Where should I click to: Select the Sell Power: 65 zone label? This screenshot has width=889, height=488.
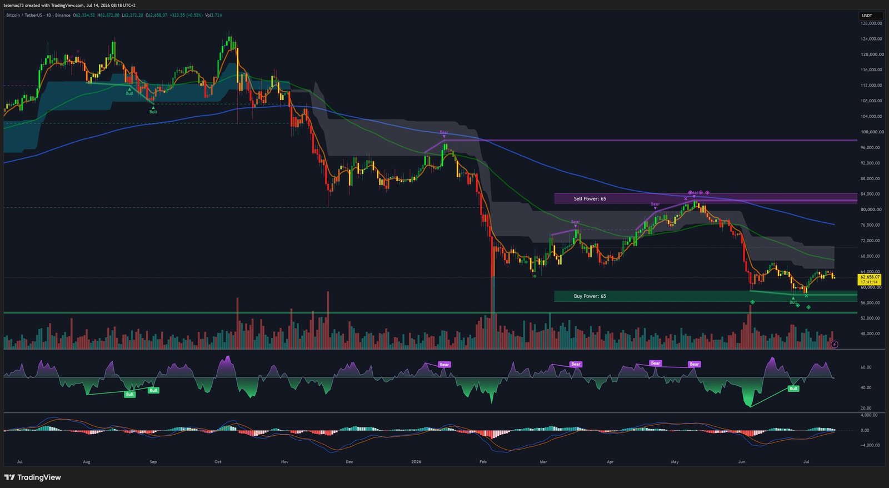click(x=590, y=198)
